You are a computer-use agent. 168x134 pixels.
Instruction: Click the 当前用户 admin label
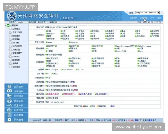pyautogui.click(x=16, y=22)
